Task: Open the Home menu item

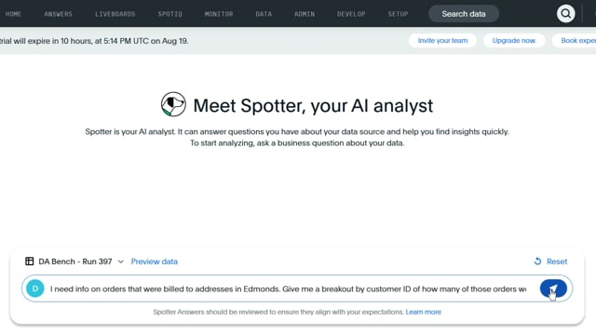Action: tap(13, 14)
